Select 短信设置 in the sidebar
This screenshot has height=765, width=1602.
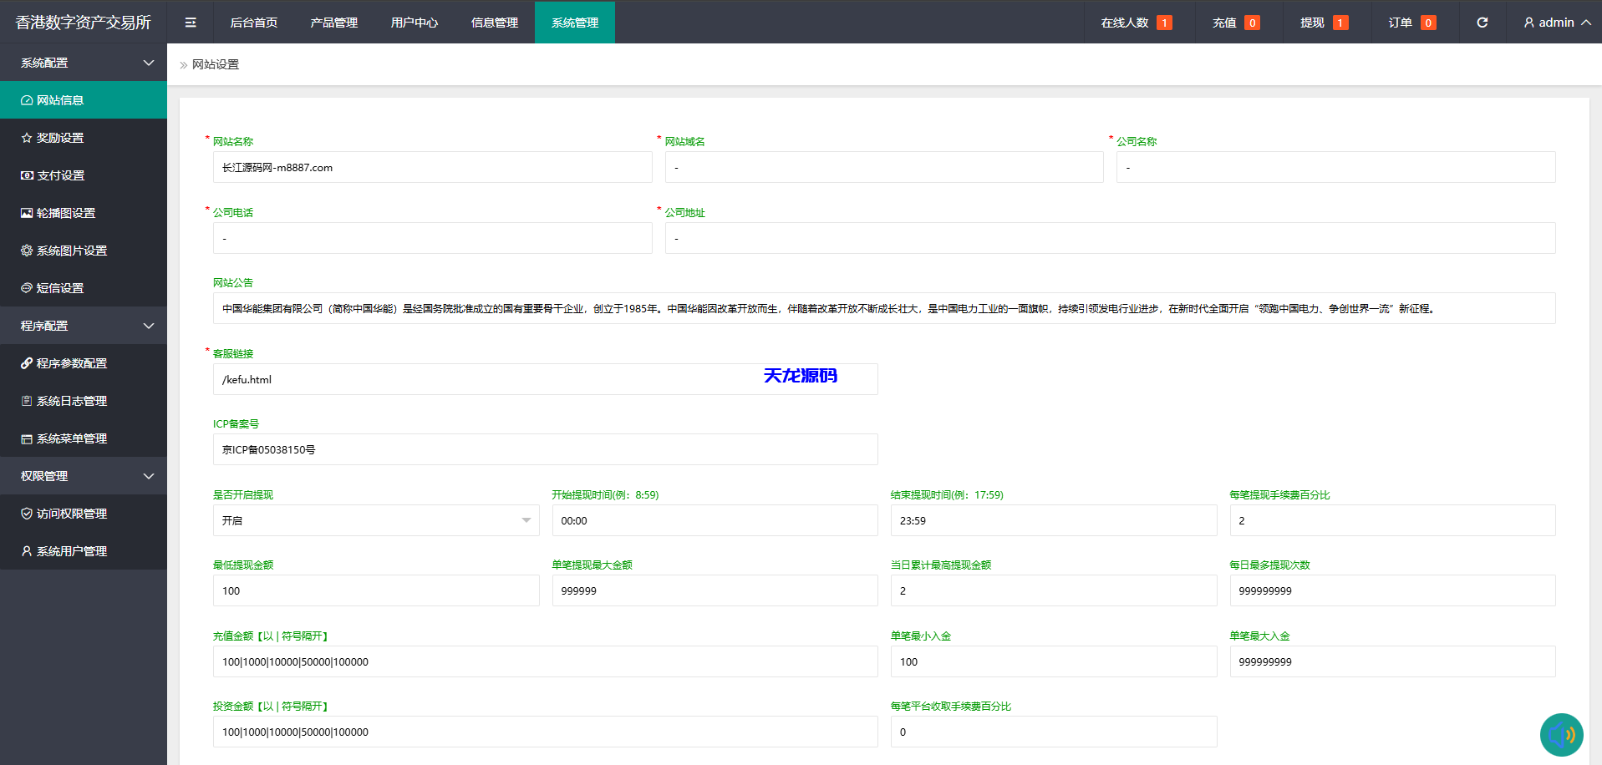tap(58, 287)
